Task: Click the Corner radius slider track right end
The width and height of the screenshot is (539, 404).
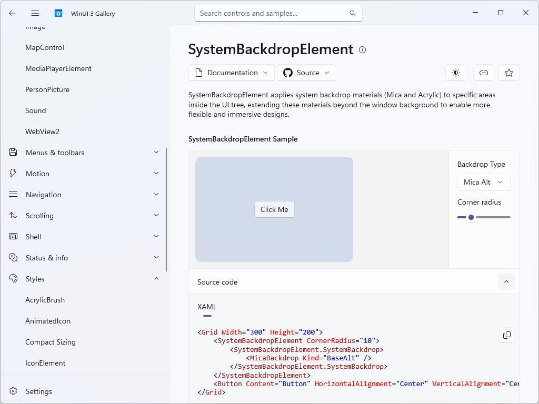Action: tap(508, 217)
